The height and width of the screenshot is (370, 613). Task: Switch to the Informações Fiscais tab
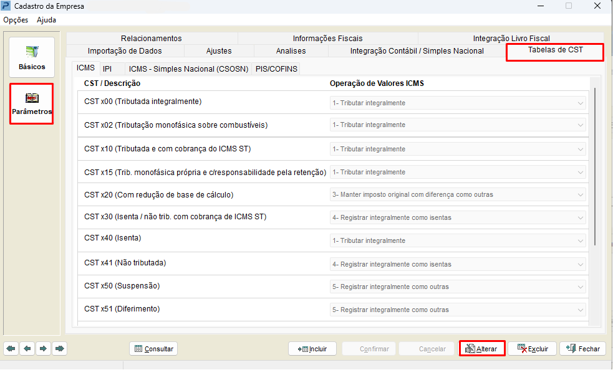coord(327,38)
